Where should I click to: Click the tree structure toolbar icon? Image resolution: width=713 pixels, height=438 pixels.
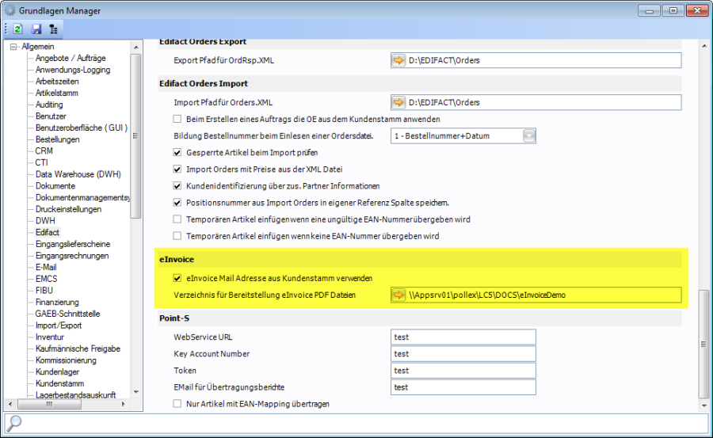pyautogui.click(x=53, y=29)
